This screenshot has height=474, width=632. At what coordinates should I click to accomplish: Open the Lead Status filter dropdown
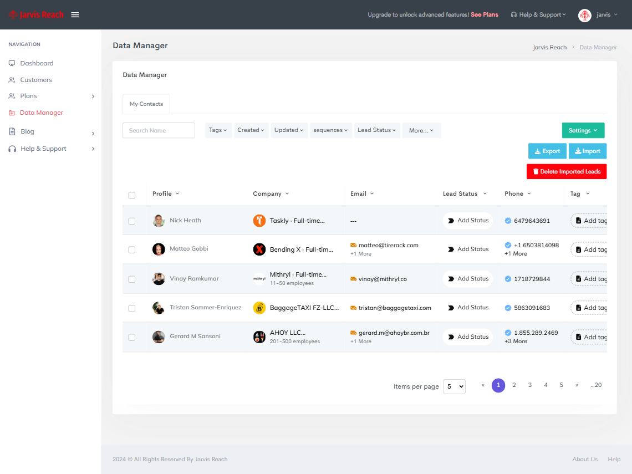377,130
